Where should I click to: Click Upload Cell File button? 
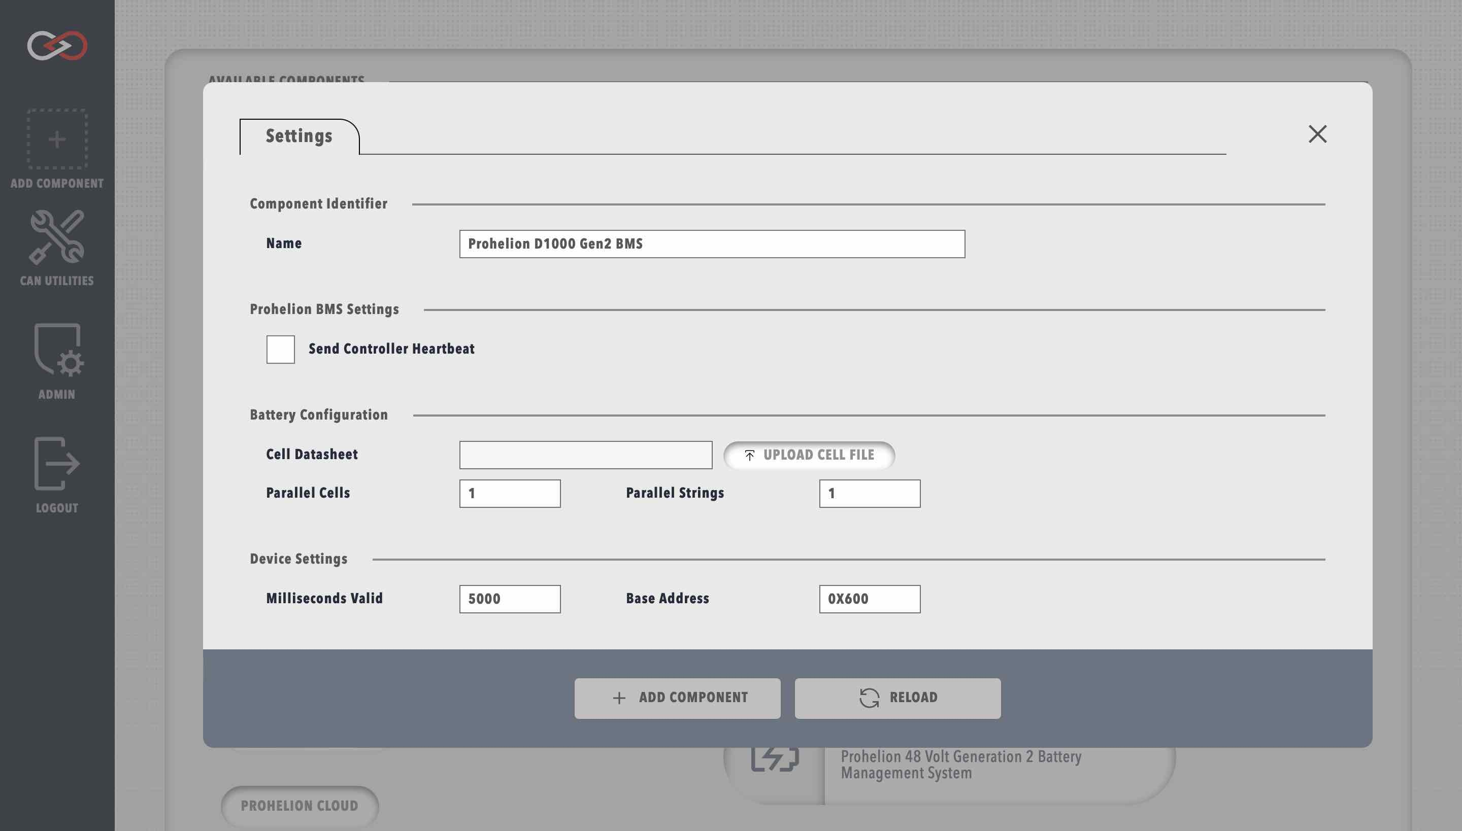click(x=809, y=455)
